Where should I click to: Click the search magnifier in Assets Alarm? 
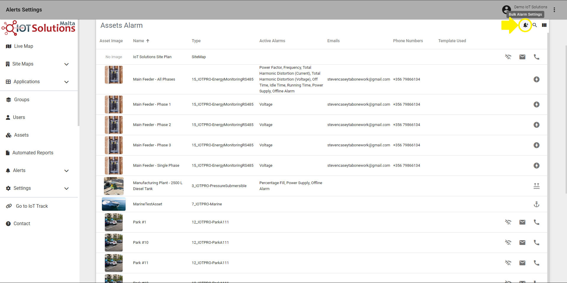pyautogui.click(x=534, y=25)
